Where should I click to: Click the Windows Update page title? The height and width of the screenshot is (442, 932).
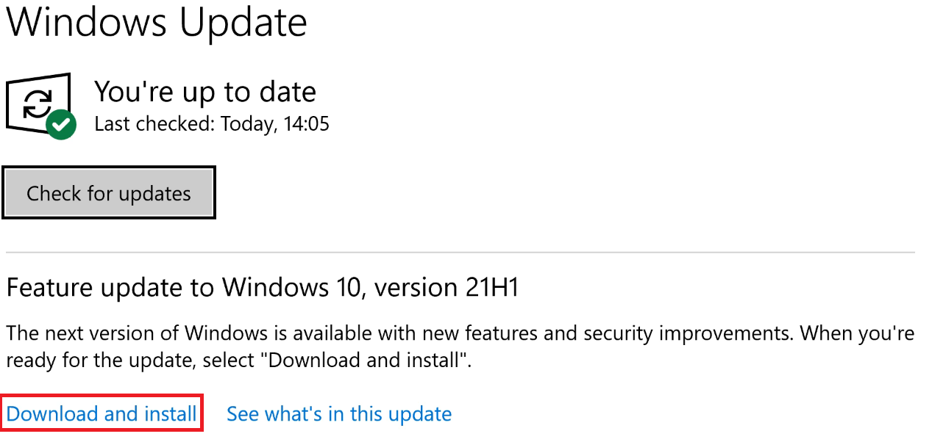(x=156, y=23)
